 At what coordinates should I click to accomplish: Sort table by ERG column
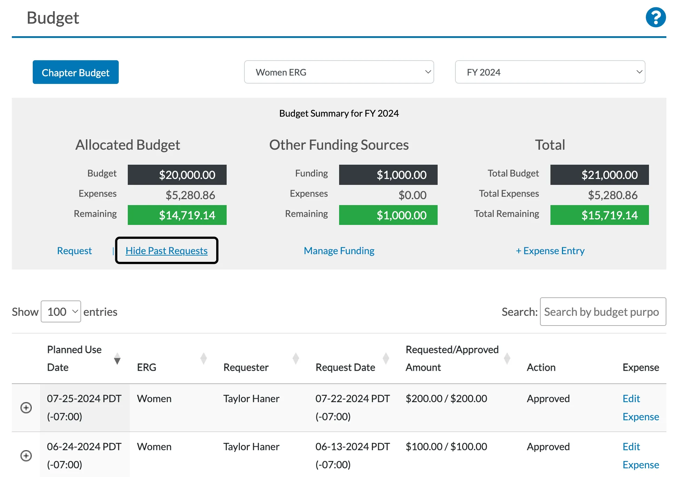tap(204, 358)
